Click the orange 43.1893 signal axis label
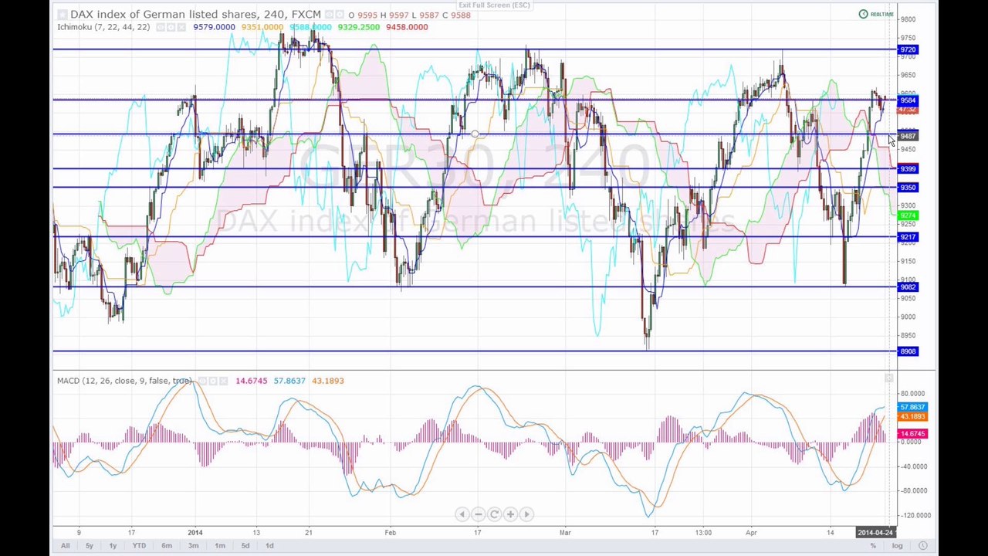This screenshot has width=988, height=556. (x=912, y=417)
